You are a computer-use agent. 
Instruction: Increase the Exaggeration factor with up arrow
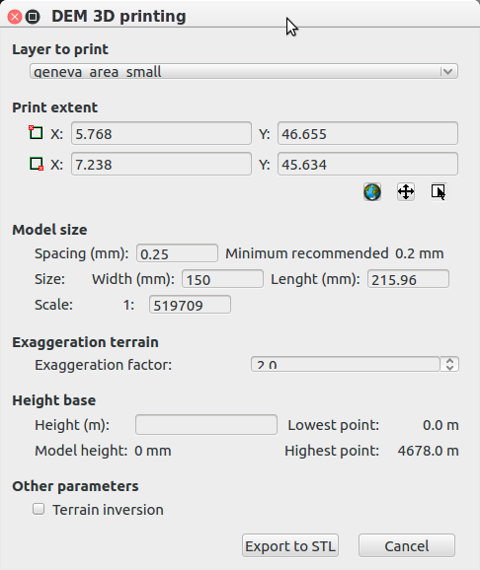[449, 361]
